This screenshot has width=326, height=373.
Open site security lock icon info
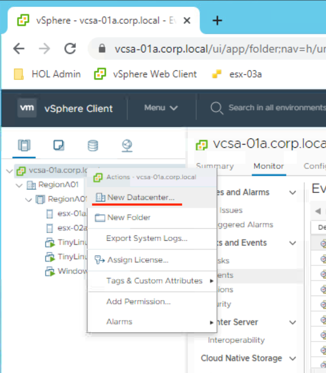coord(102,48)
